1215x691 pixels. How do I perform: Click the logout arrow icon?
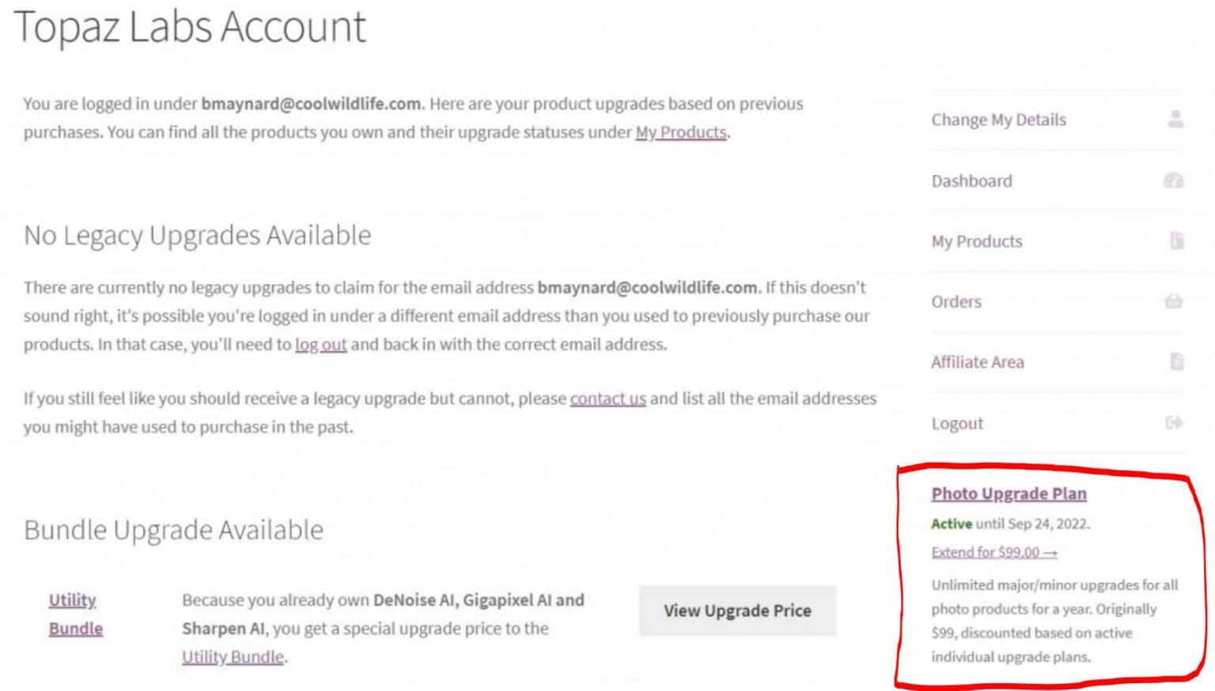(x=1174, y=423)
